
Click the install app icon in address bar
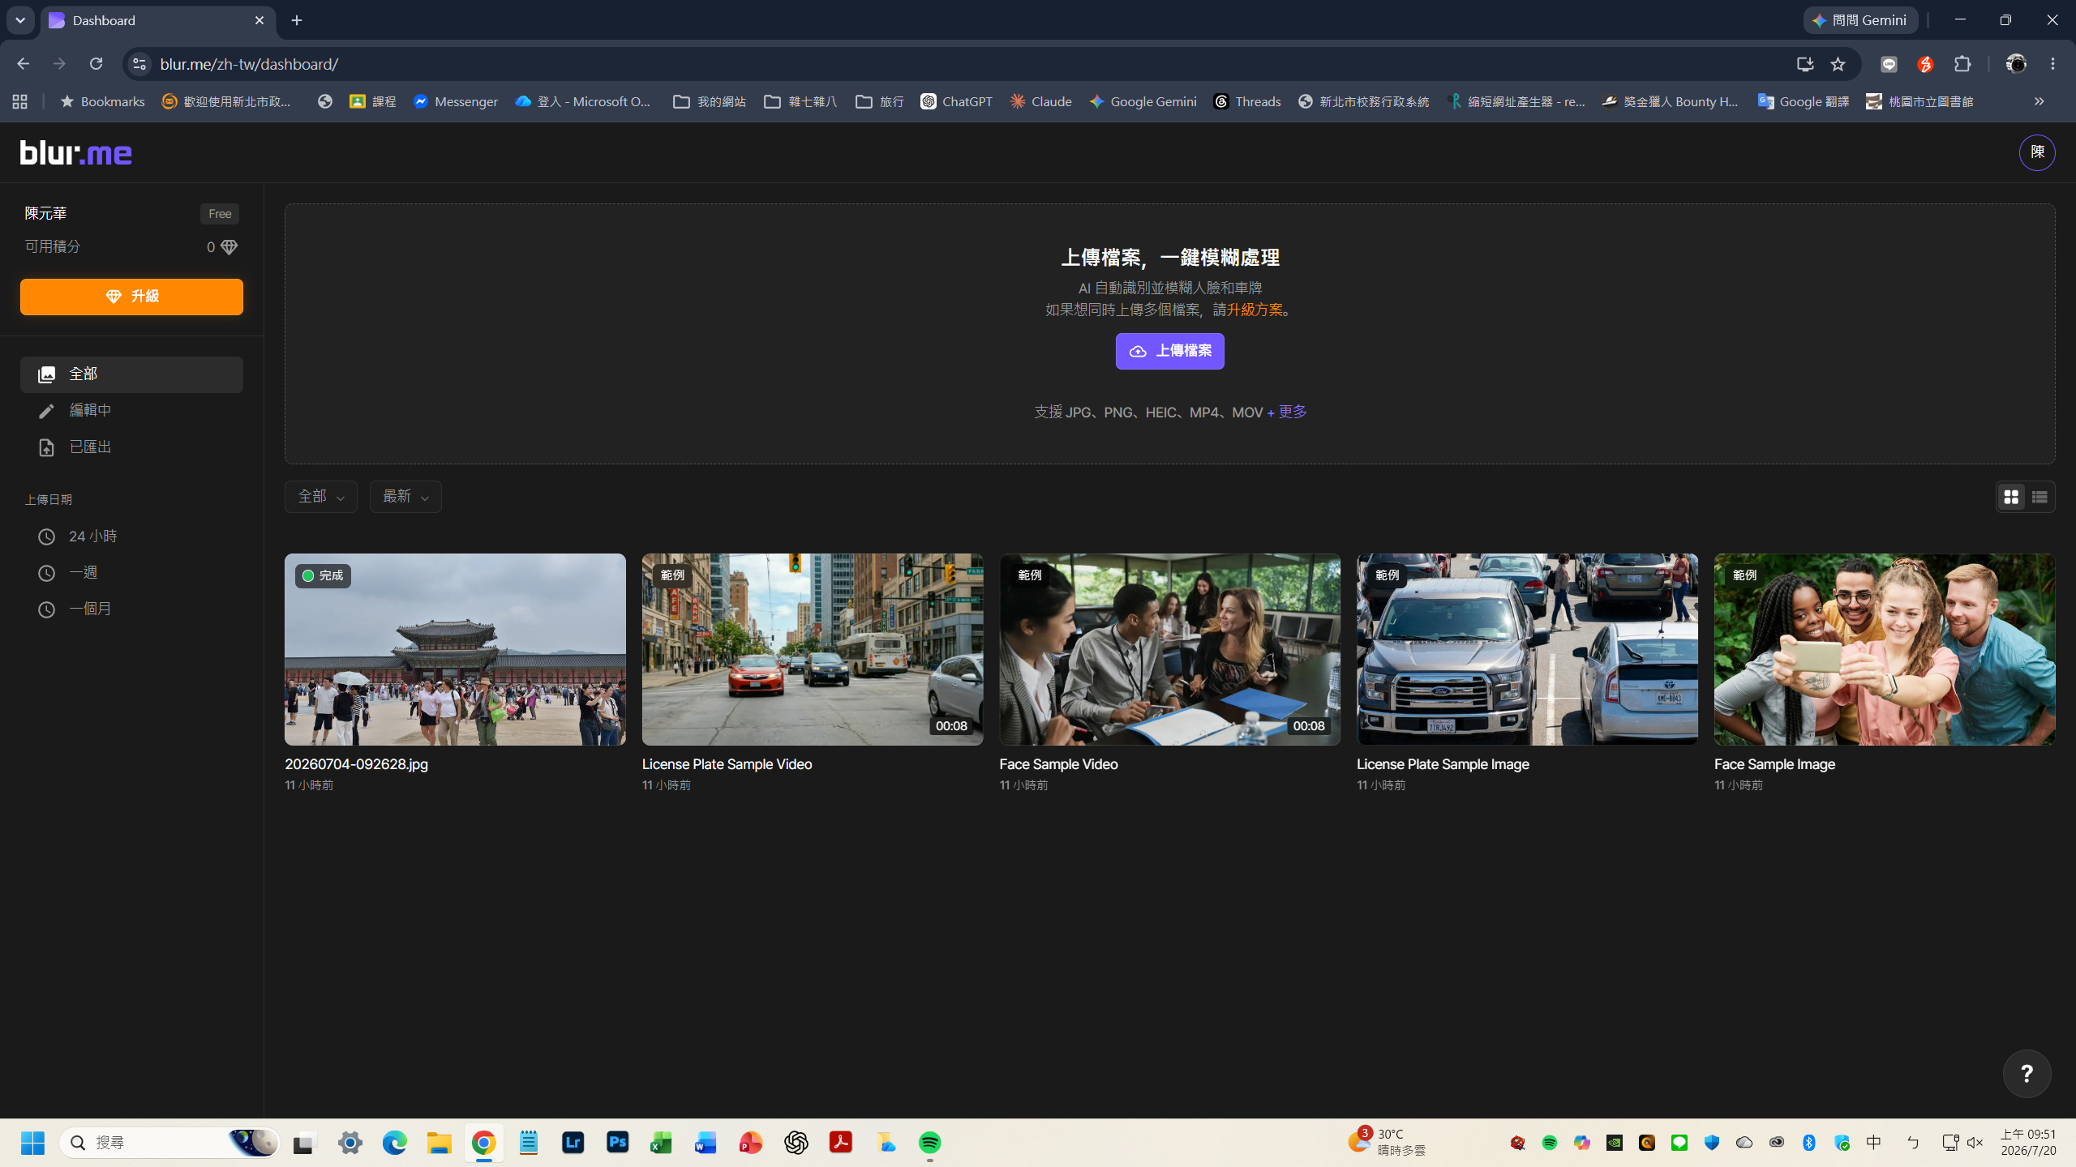1805,64
